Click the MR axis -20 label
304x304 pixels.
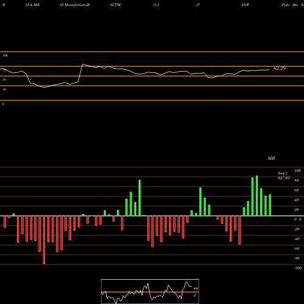pyautogui.click(x=297, y=229)
